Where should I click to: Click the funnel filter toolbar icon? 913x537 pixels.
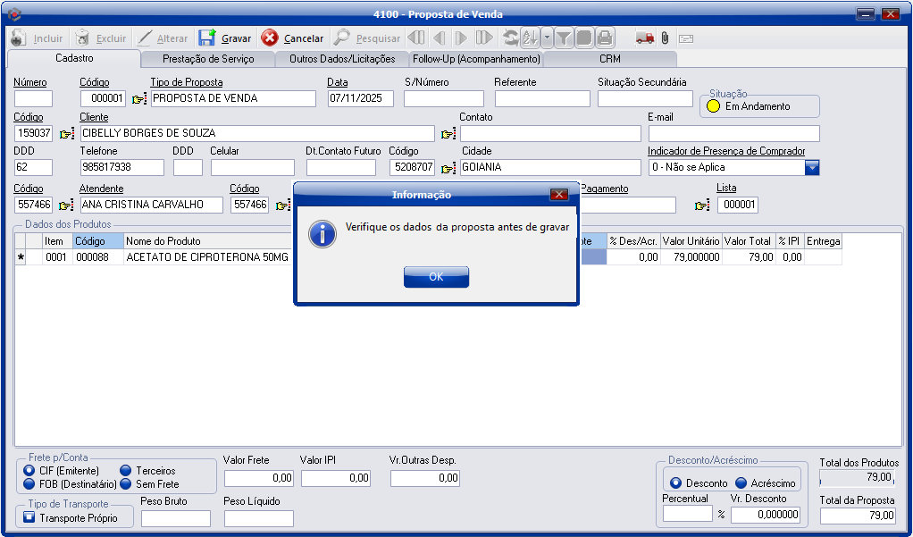pyautogui.click(x=564, y=38)
